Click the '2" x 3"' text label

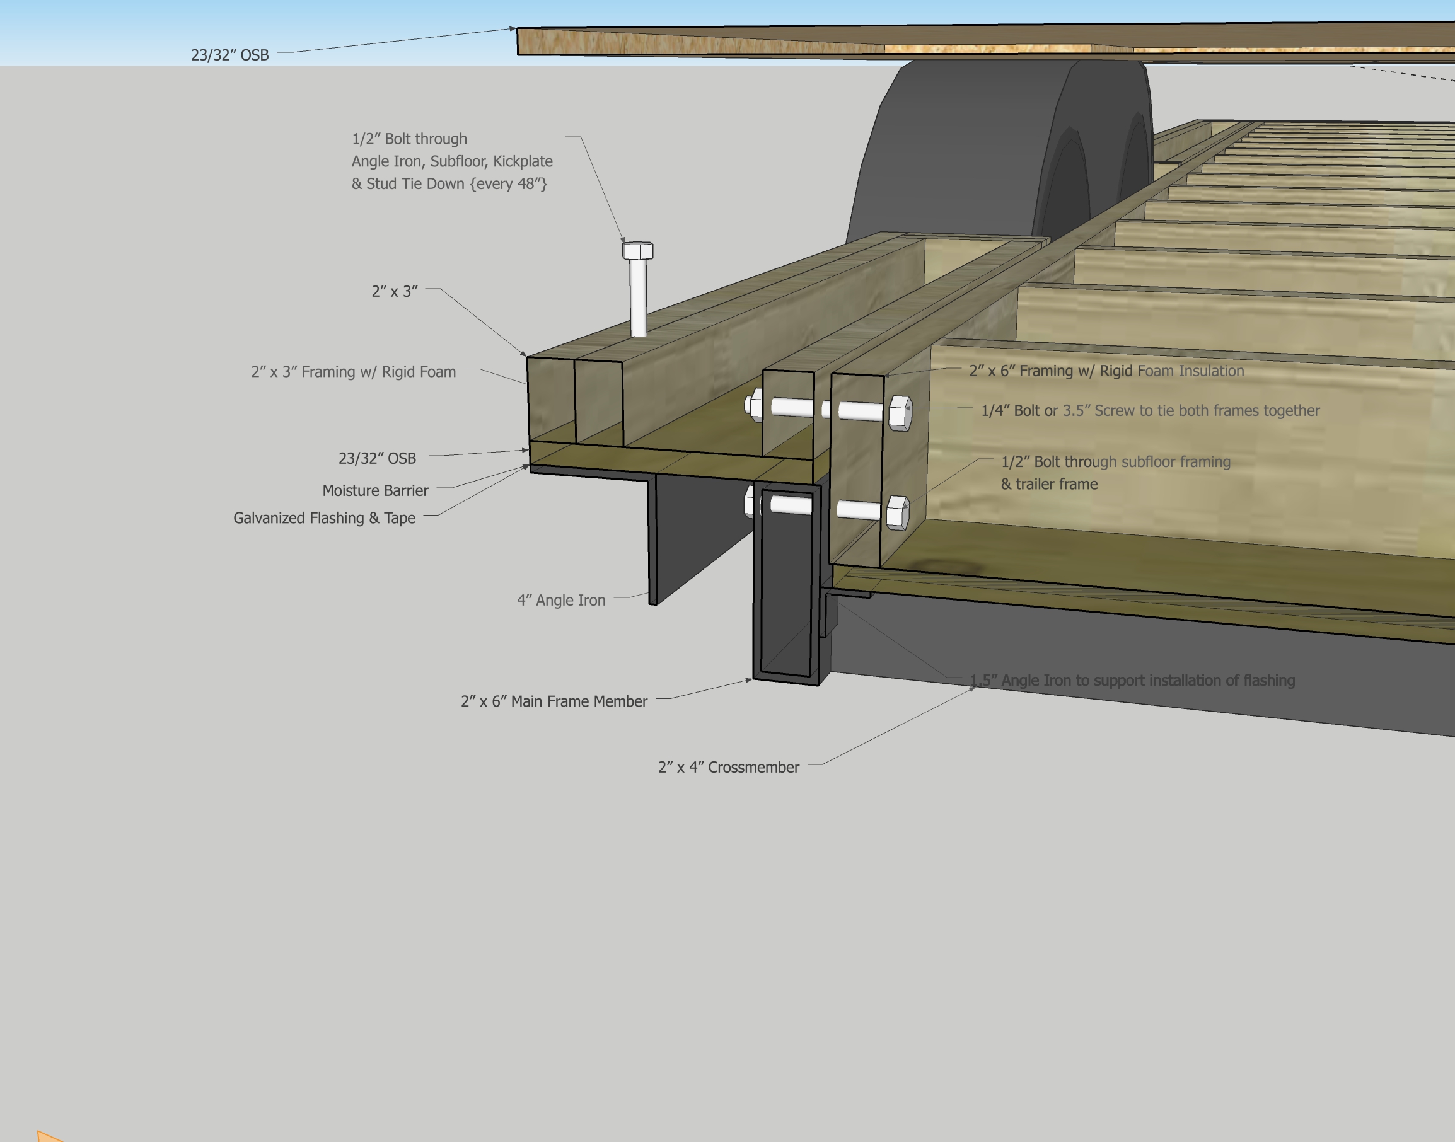(395, 292)
